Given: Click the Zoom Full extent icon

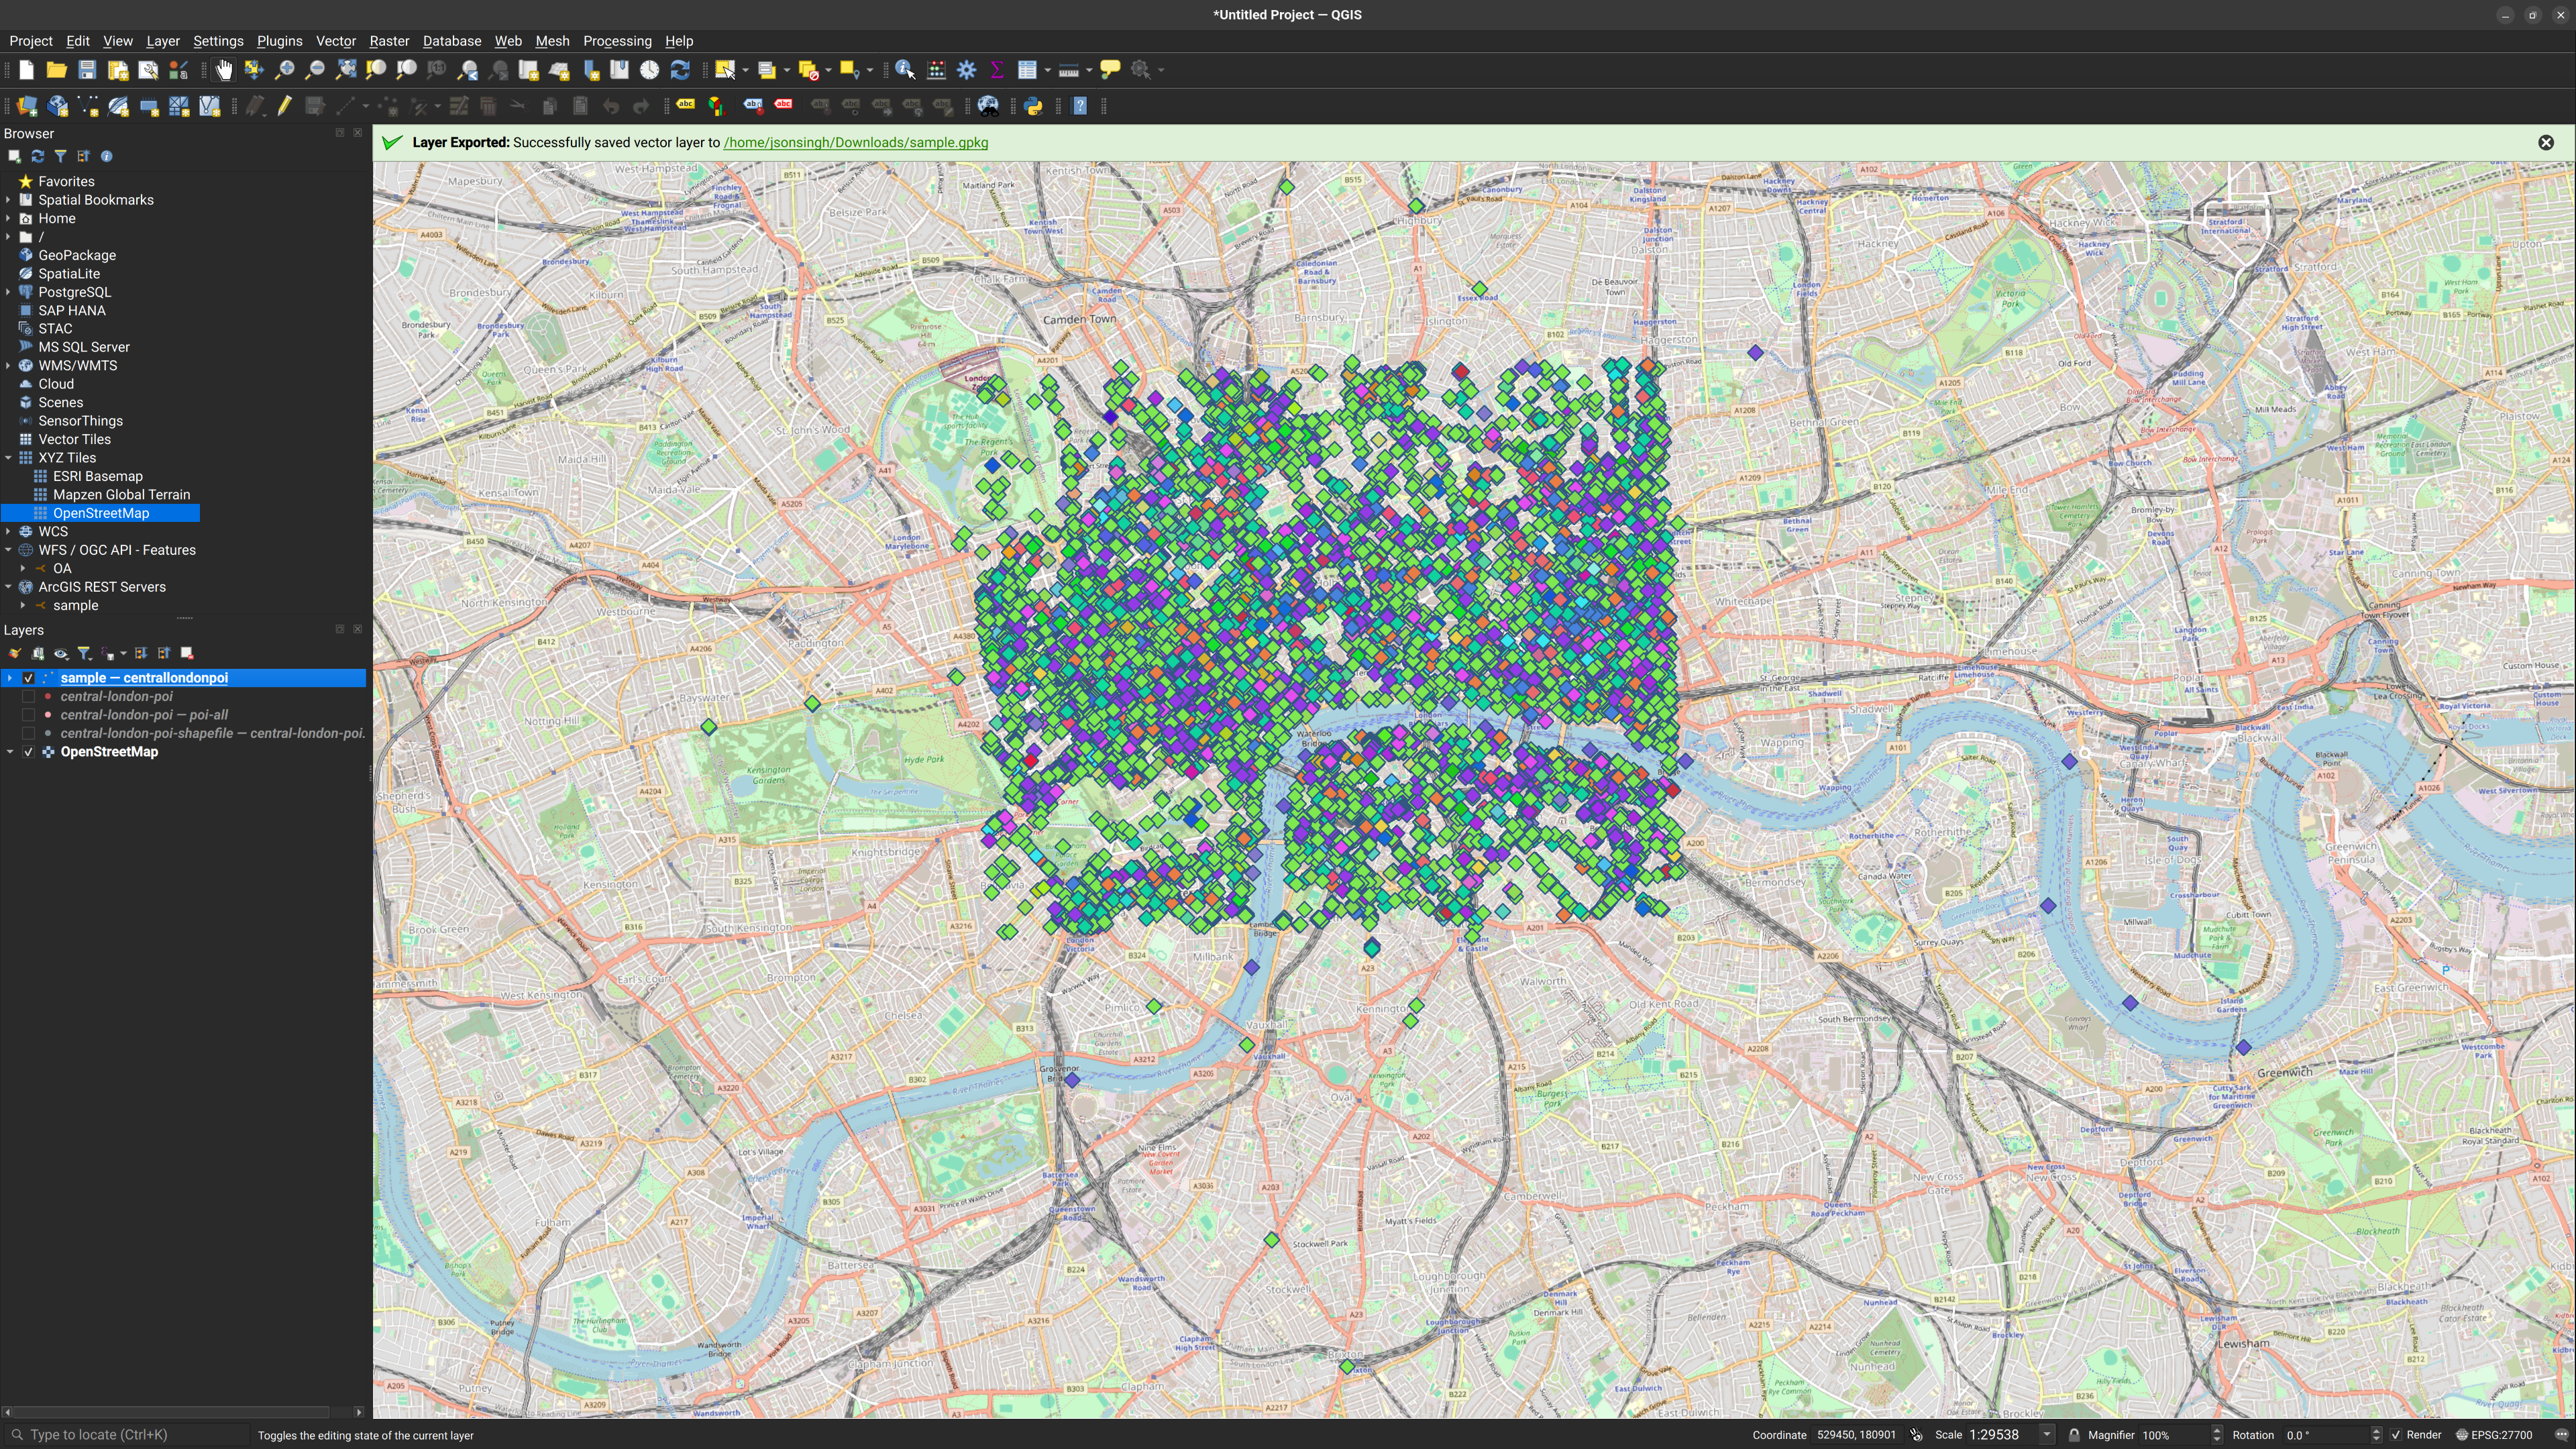Looking at the screenshot, I should [x=345, y=70].
